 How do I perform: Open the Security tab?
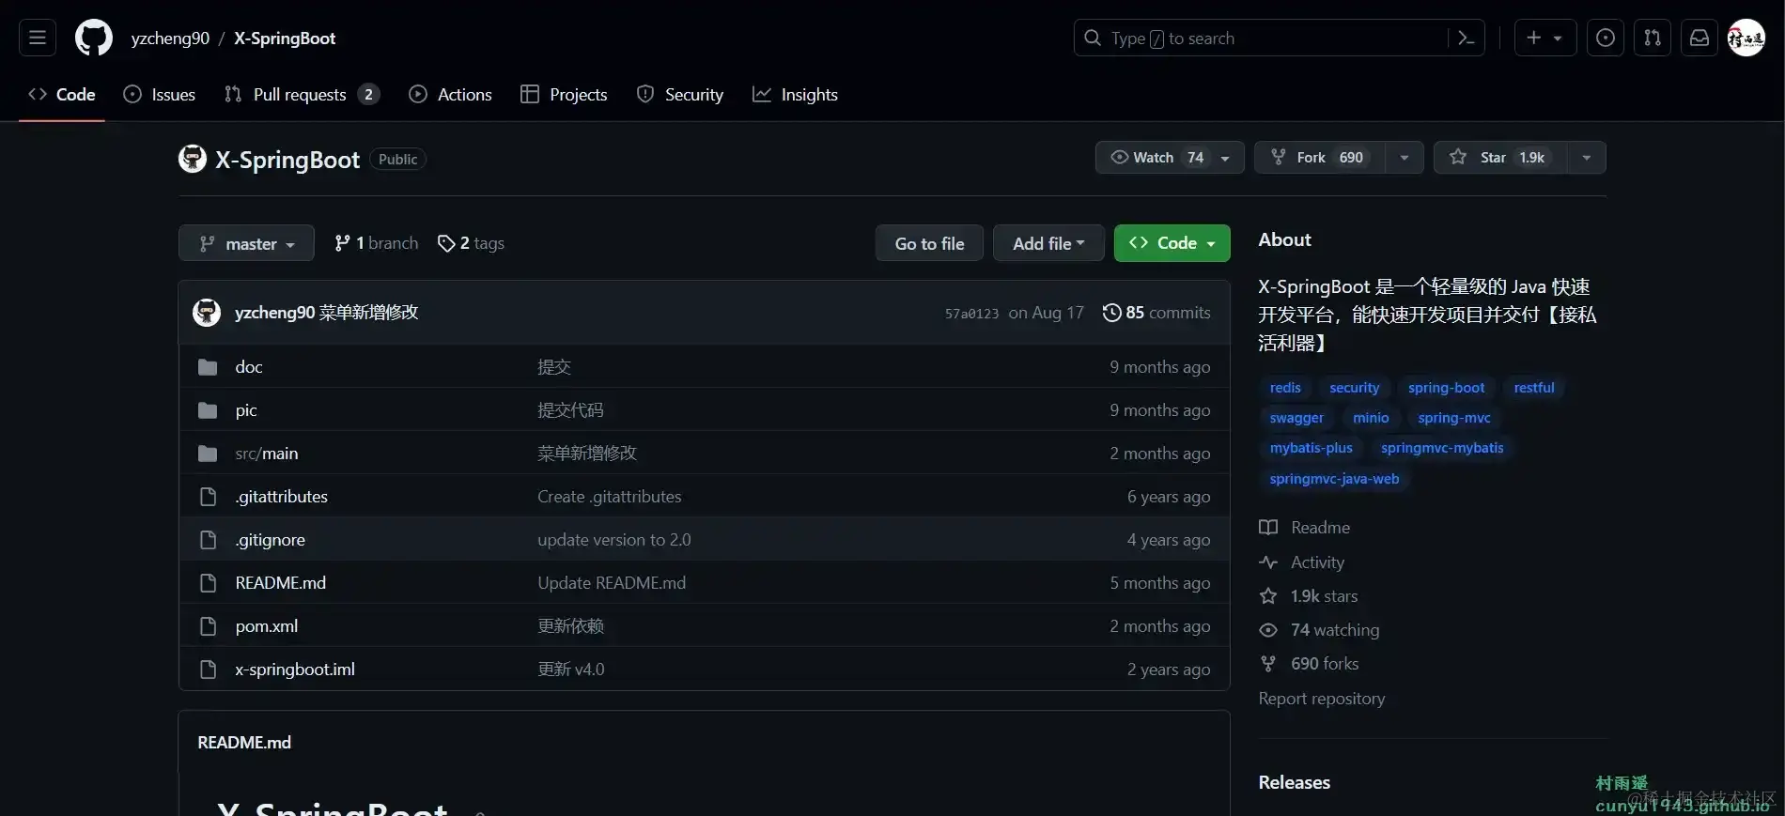[x=680, y=94]
